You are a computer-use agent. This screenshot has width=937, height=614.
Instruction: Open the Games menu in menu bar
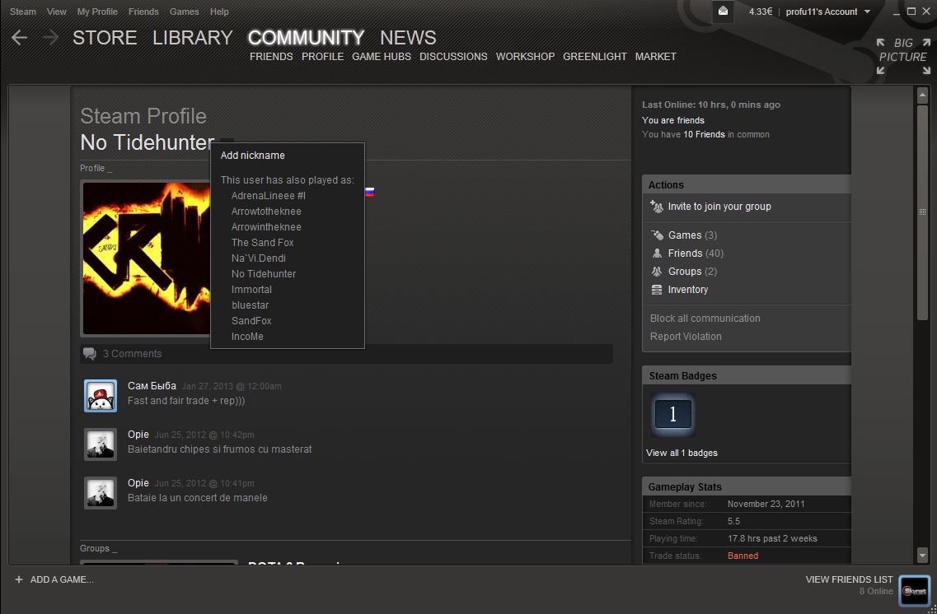[184, 12]
